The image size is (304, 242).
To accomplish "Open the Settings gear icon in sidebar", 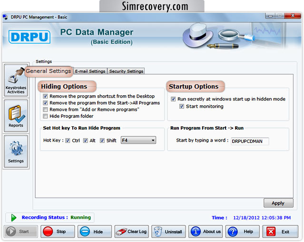I will 16,148.
